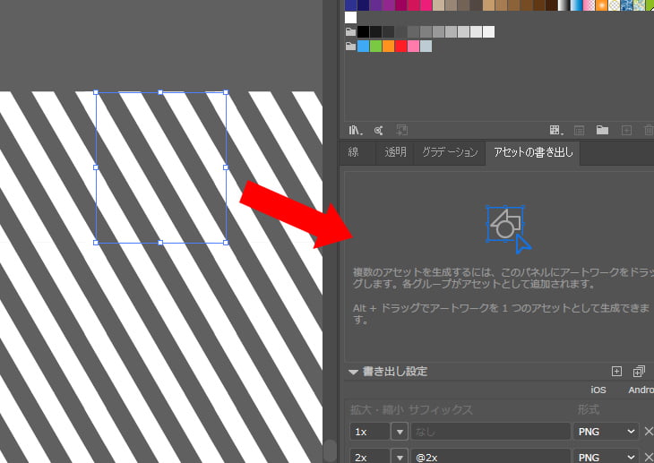Image resolution: width=654 pixels, height=463 pixels.
Task: Remove the 2x export scale row
Action: (650, 456)
